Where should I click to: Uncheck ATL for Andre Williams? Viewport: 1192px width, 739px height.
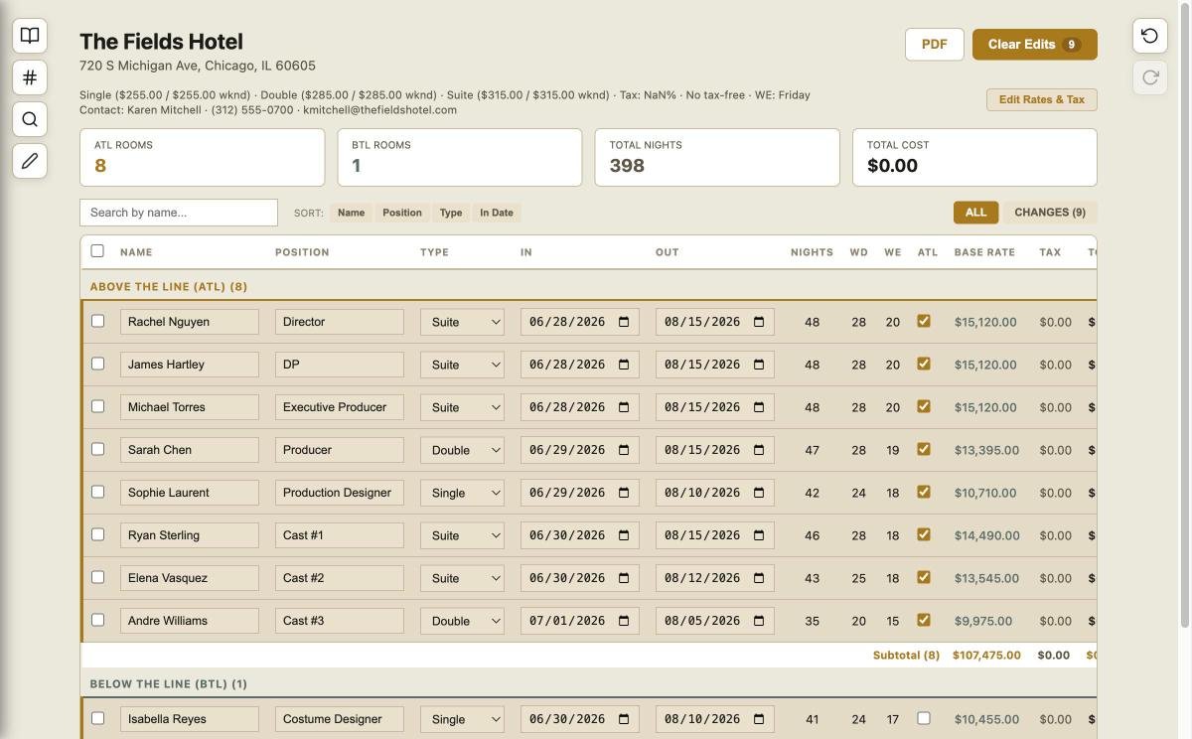[924, 620]
